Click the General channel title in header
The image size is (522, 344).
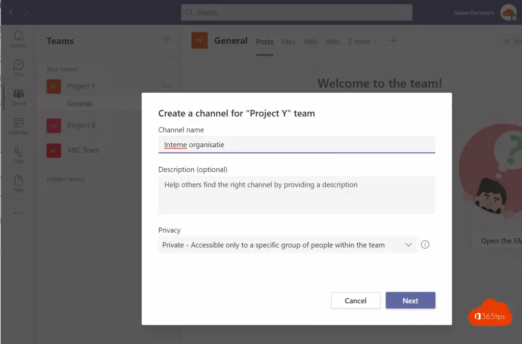[231, 41]
